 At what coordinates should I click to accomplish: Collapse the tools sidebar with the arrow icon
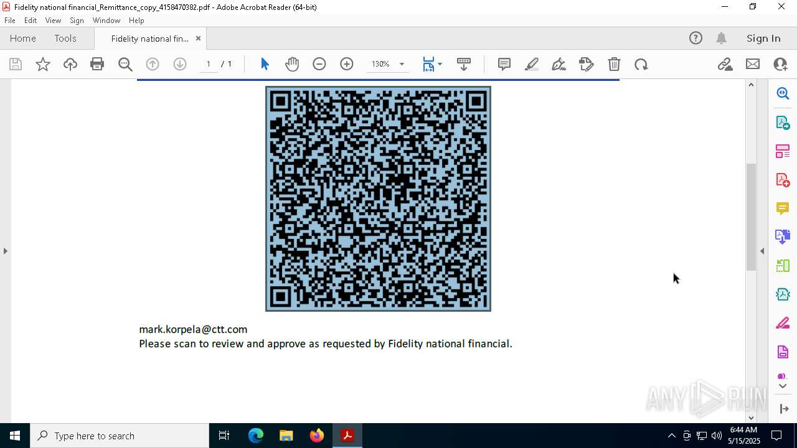click(784, 409)
